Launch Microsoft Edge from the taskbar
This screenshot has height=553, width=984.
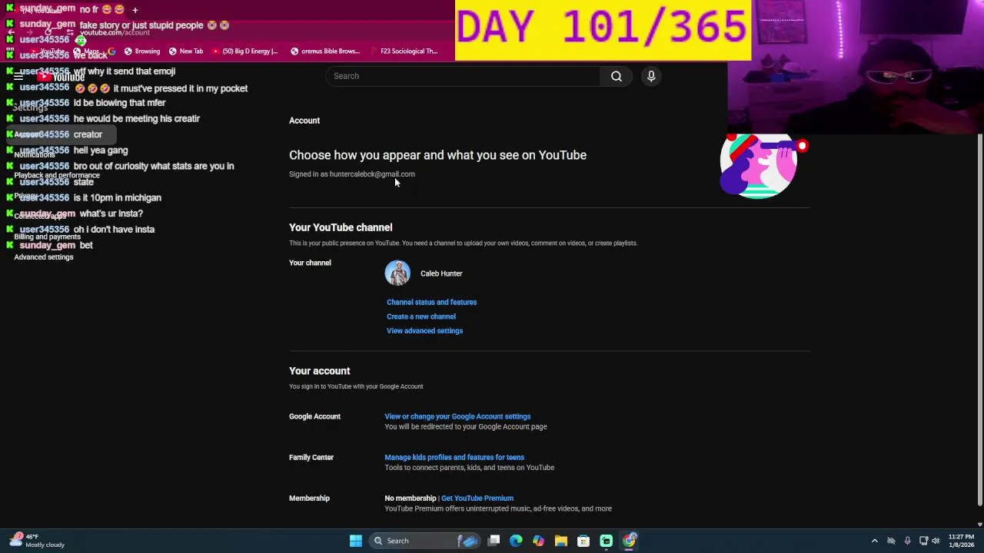click(516, 541)
